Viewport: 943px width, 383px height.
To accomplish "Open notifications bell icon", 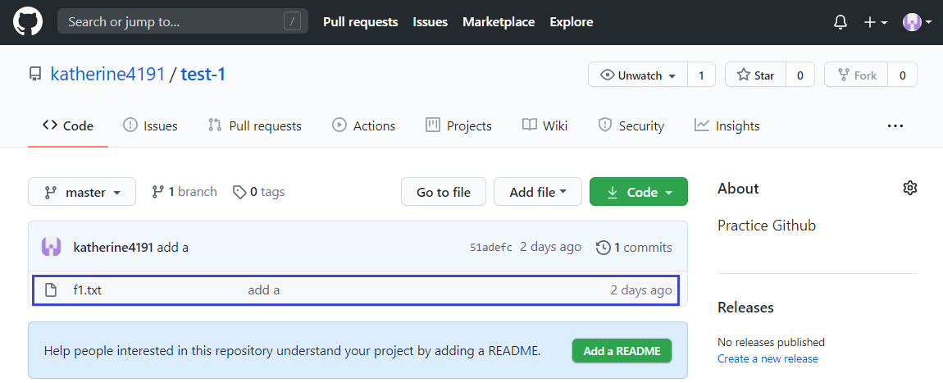I will click(840, 22).
